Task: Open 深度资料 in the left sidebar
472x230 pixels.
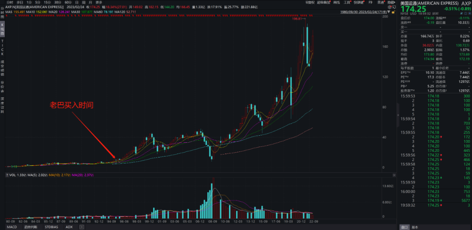Action: click(3, 105)
